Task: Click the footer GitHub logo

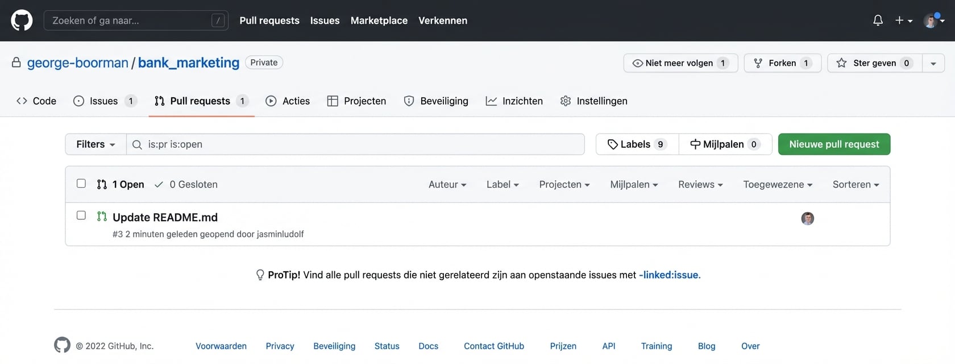Action: [x=62, y=345]
